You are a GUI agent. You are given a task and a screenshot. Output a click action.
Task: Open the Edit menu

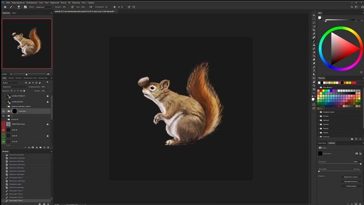pyautogui.click(x=18, y=2)
